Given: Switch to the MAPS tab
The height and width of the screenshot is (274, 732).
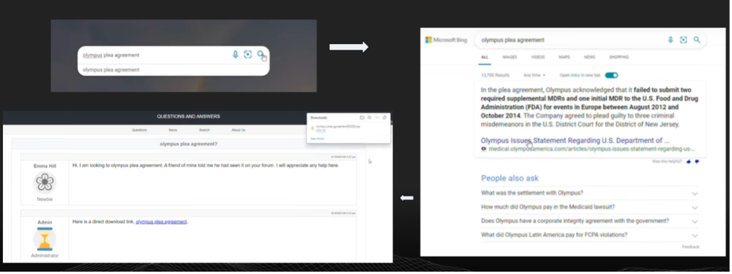Looking at the screenshot, I should tap(564, 57).
